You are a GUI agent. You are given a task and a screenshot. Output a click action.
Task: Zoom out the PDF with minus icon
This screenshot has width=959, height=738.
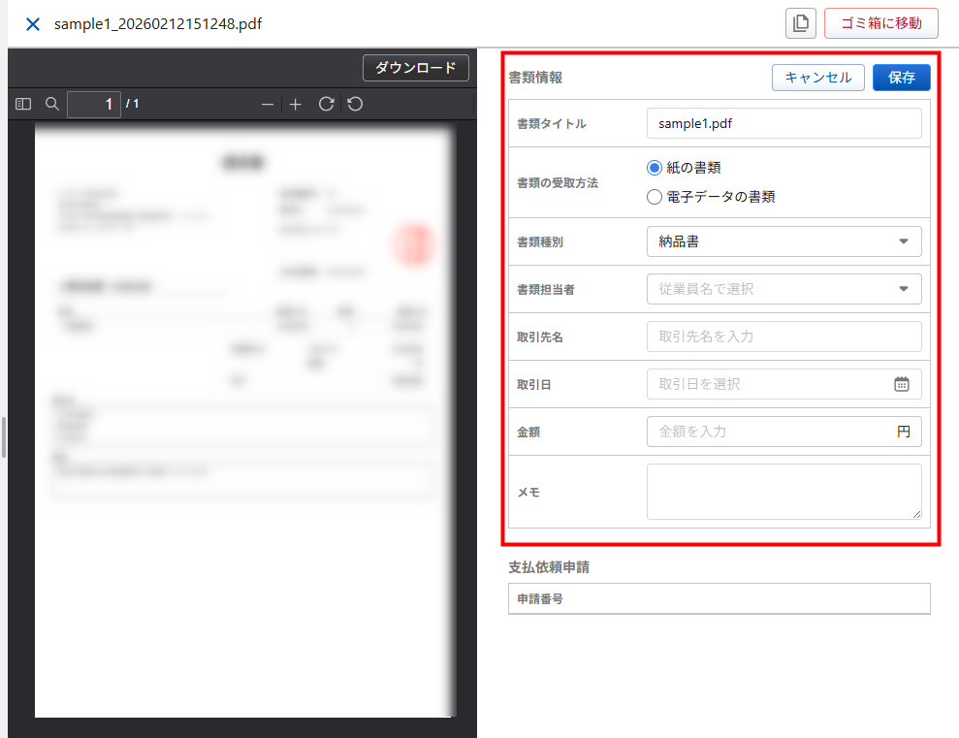tap(269, 104)
